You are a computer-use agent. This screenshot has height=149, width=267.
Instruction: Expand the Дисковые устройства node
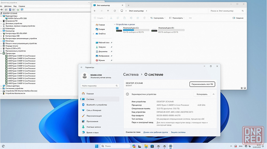(x=1, y=23)
